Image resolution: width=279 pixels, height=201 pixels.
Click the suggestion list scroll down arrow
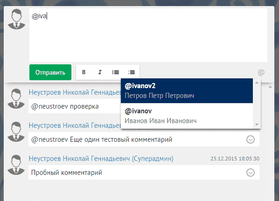click(x=257, y=125)
